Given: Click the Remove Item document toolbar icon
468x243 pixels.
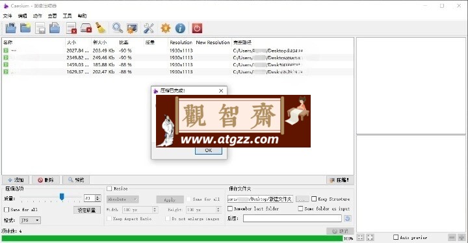Looking at the screenshot, I should pos(71,29).
